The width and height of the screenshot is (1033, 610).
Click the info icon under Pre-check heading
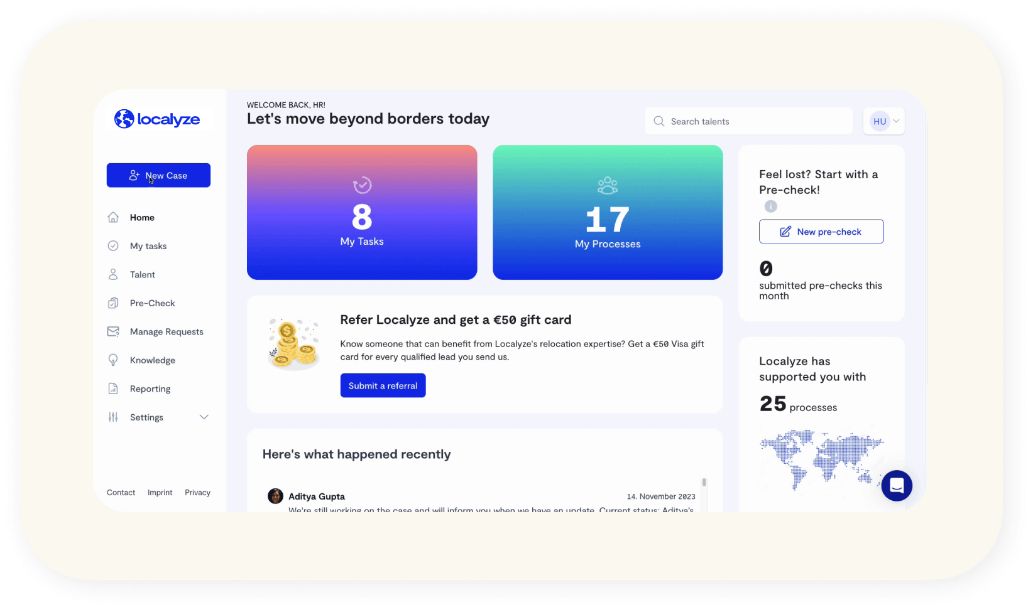pos(771,206)
